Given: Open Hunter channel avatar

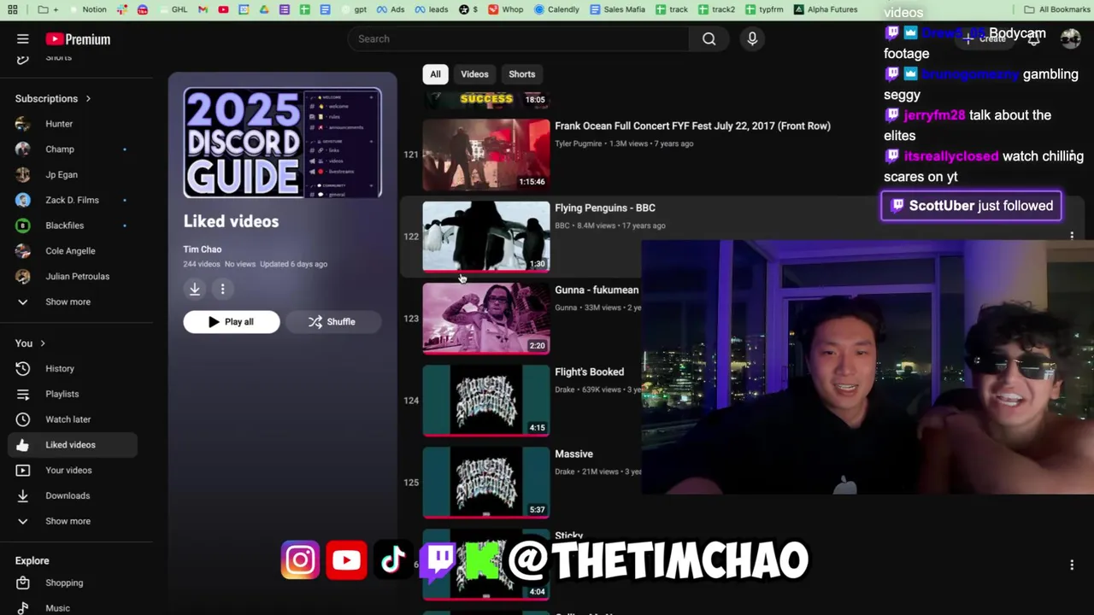Looking at the screenshot, I should 23,124.
